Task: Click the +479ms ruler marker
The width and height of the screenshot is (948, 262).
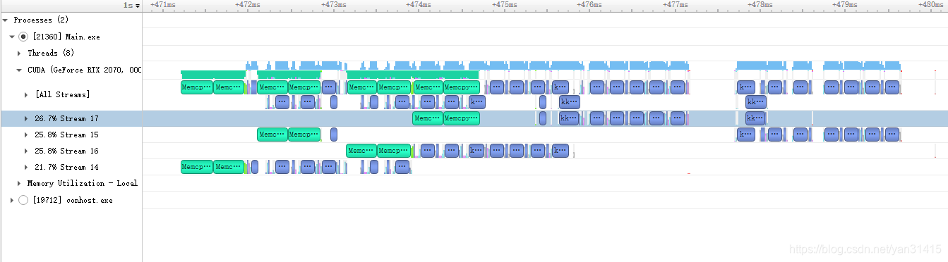Action: [846, 4]
